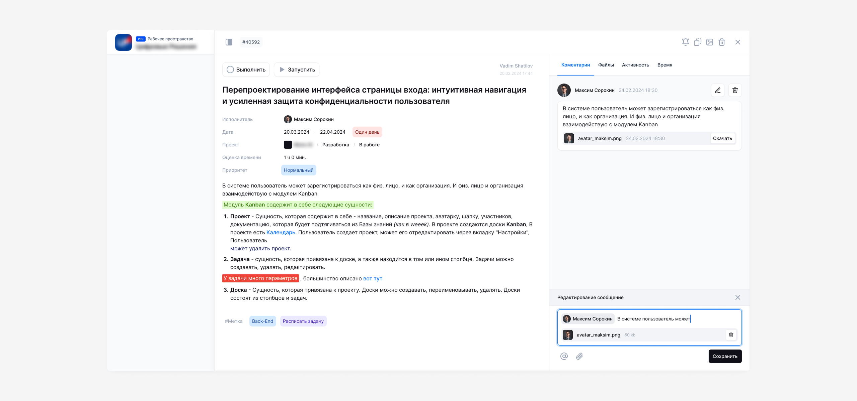Open the Нормальный priority selector

299,170
